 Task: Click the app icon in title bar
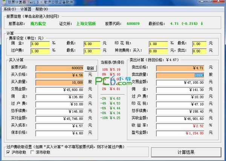coord(5,2)
